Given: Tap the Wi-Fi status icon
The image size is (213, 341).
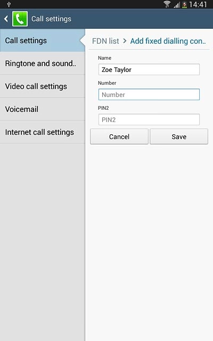Looking at the screenshot, I should point(167,4).
